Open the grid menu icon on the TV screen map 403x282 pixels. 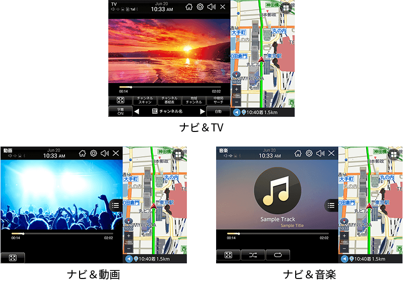pyautogui.click(x=286, y=8)
